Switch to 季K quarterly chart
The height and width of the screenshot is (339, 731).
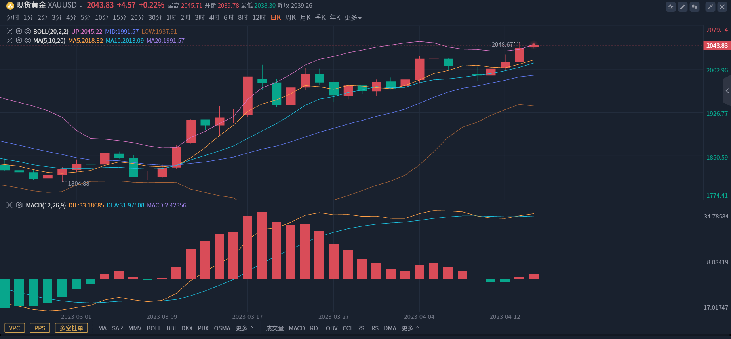(320, 17)
